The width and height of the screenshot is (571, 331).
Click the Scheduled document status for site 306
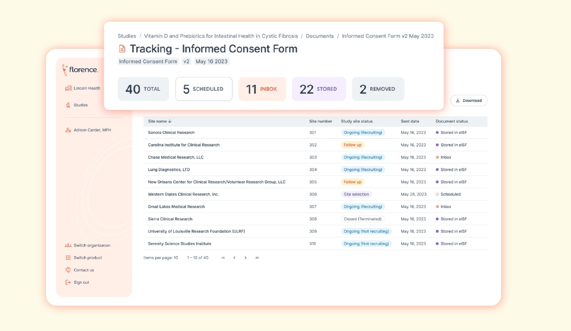[x=448, y=194]
